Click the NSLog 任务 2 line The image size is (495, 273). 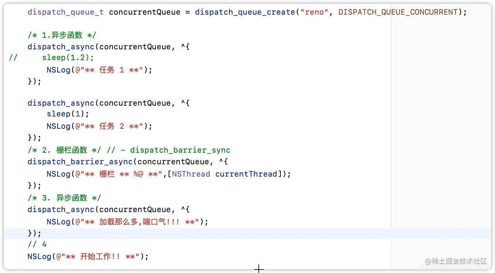[100, 126]
